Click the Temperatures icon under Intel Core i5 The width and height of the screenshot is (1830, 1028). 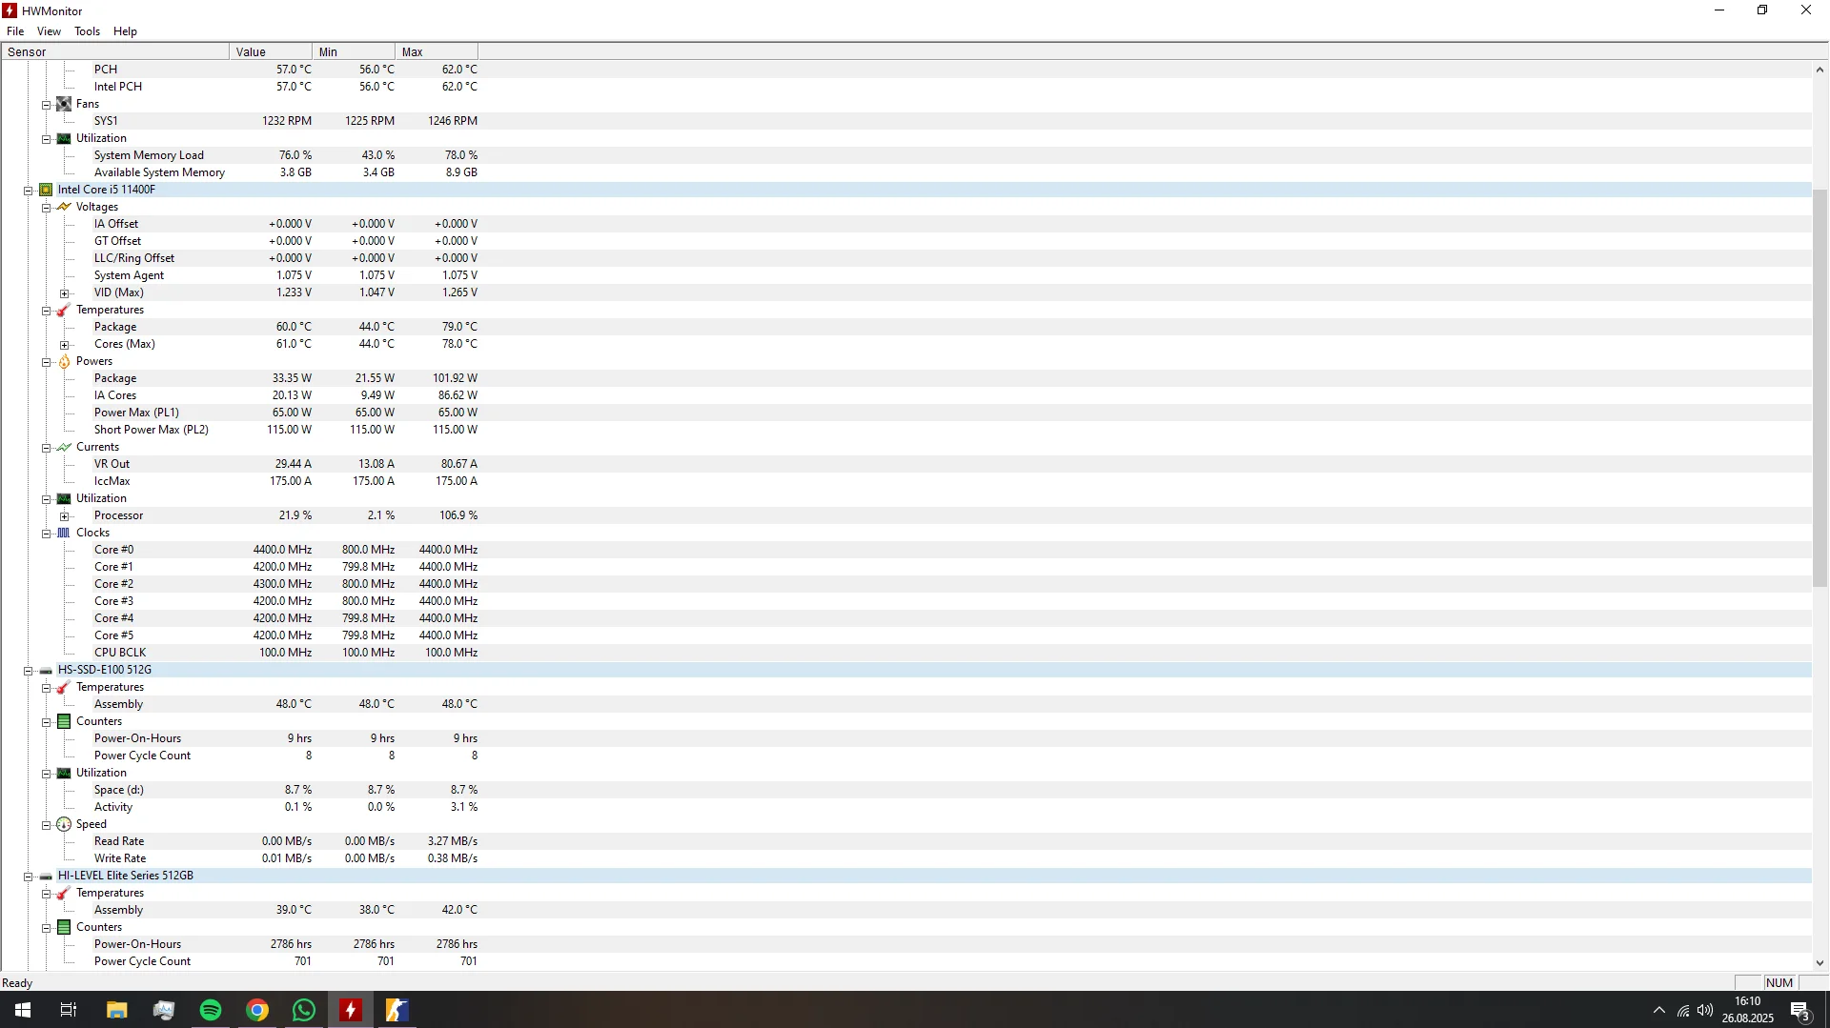click(64, 310)
